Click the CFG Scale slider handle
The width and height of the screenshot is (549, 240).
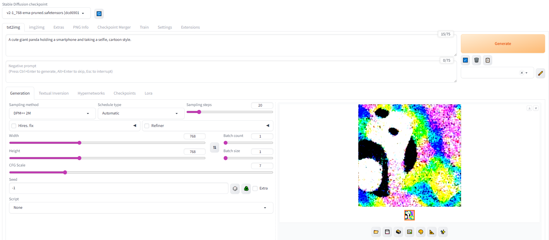coord(65,172)
